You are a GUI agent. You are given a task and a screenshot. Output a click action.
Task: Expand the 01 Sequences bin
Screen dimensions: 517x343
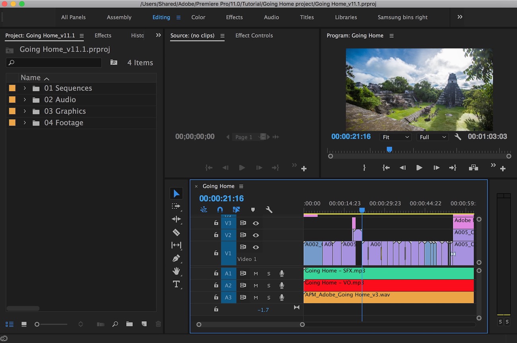pyautogui.click(x=24, y=88)
